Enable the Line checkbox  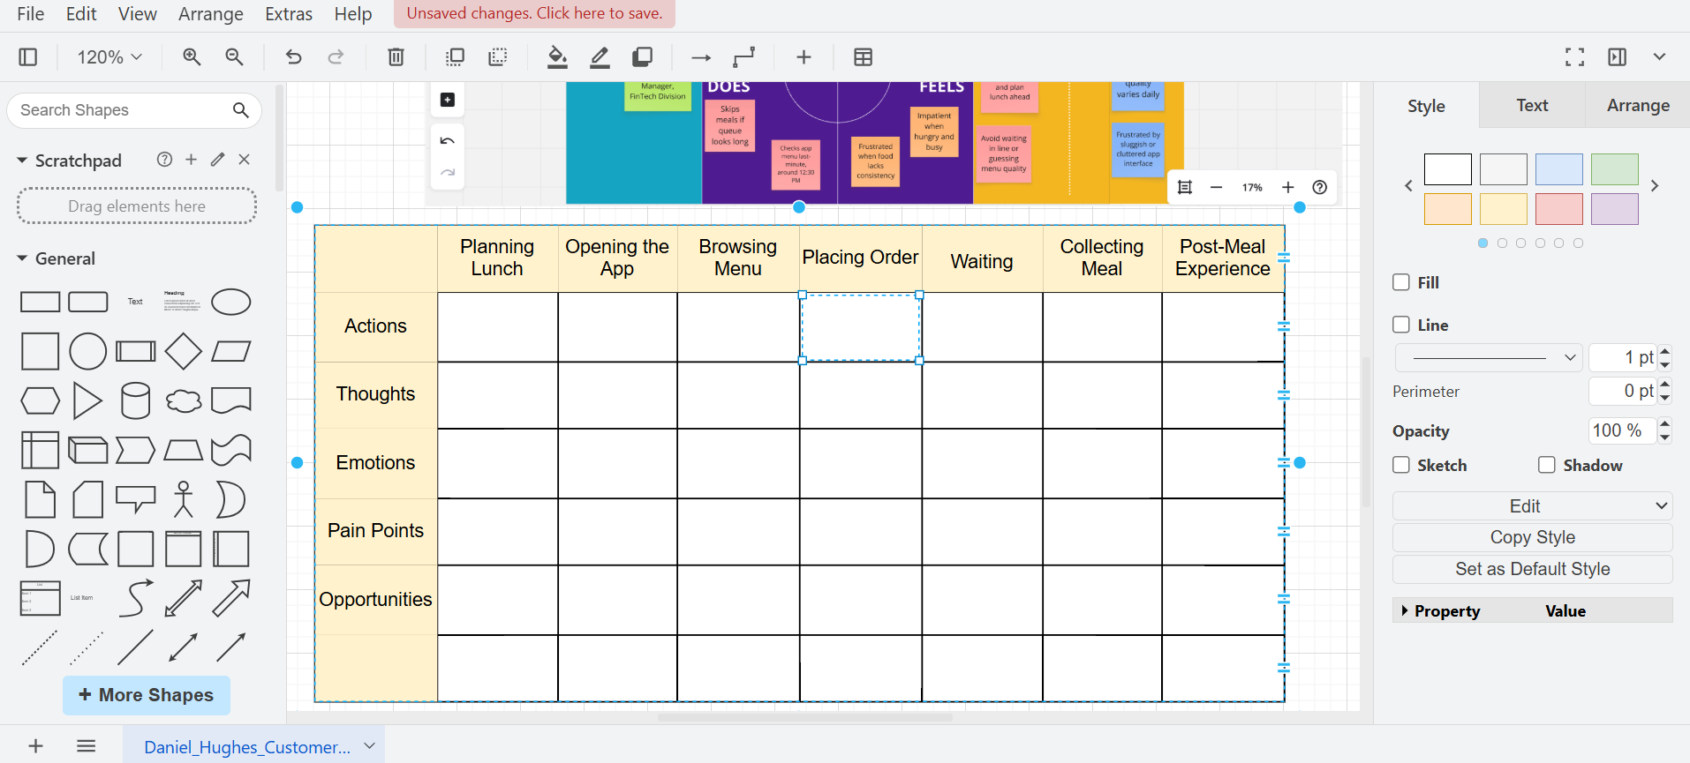(1401, 325)
